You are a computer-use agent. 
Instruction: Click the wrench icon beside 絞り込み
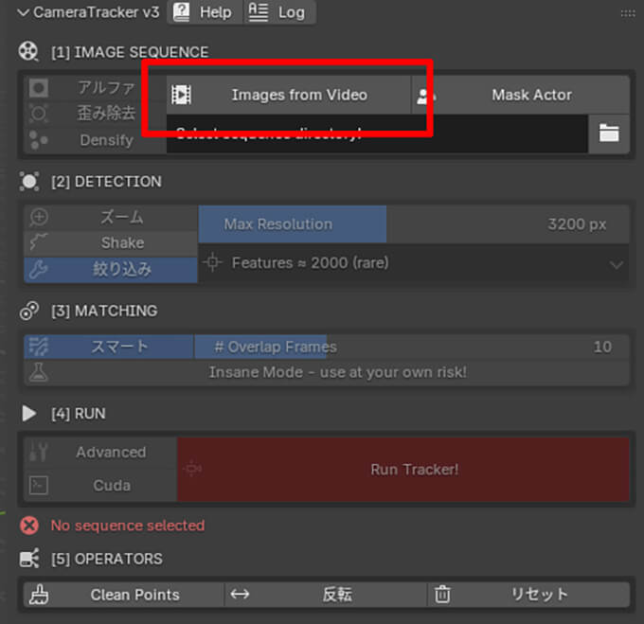point(39,270)
